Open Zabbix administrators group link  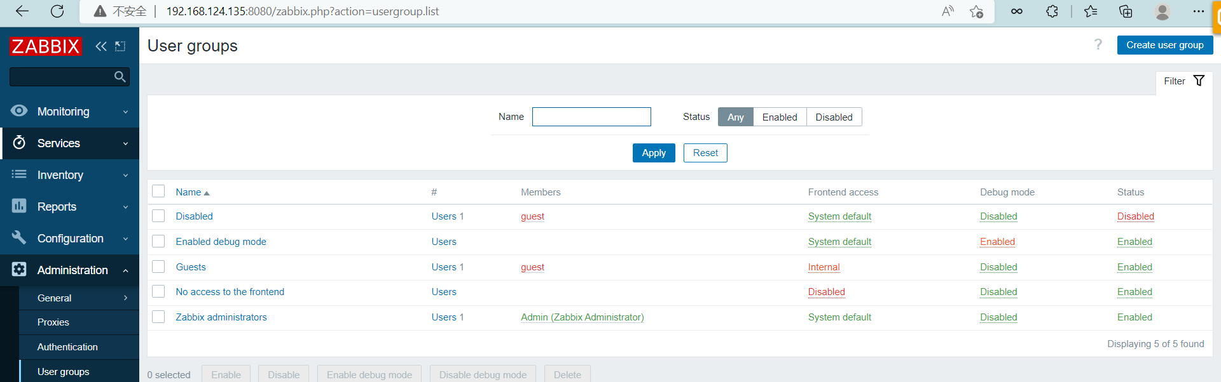coord(221,317)
